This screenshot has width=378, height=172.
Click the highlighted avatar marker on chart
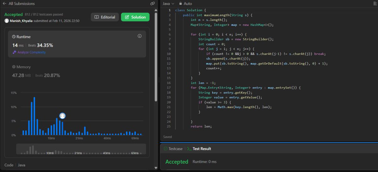click(62, 116)
